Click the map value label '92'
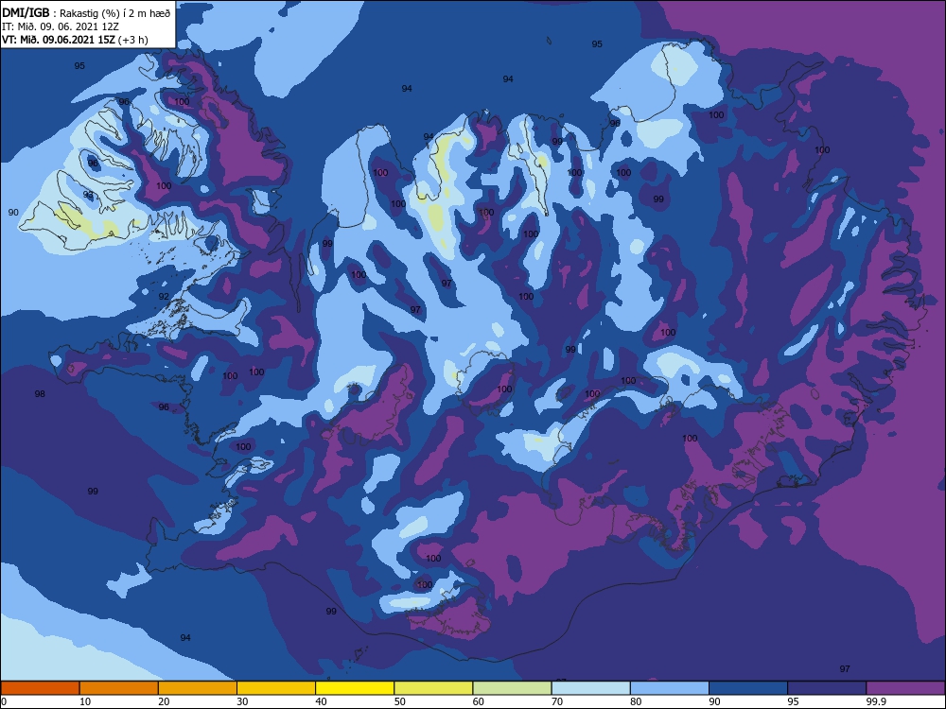Viewport: 946px width, 709px height. coord(164,297)
